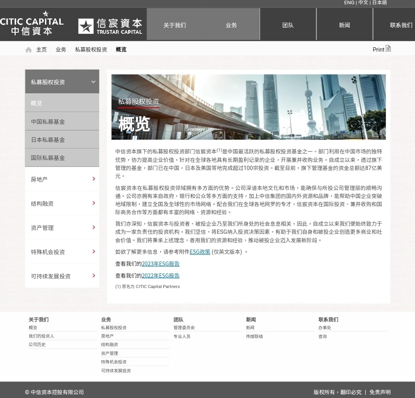Open footer 管理委员会 link

[x=184, y=328]
